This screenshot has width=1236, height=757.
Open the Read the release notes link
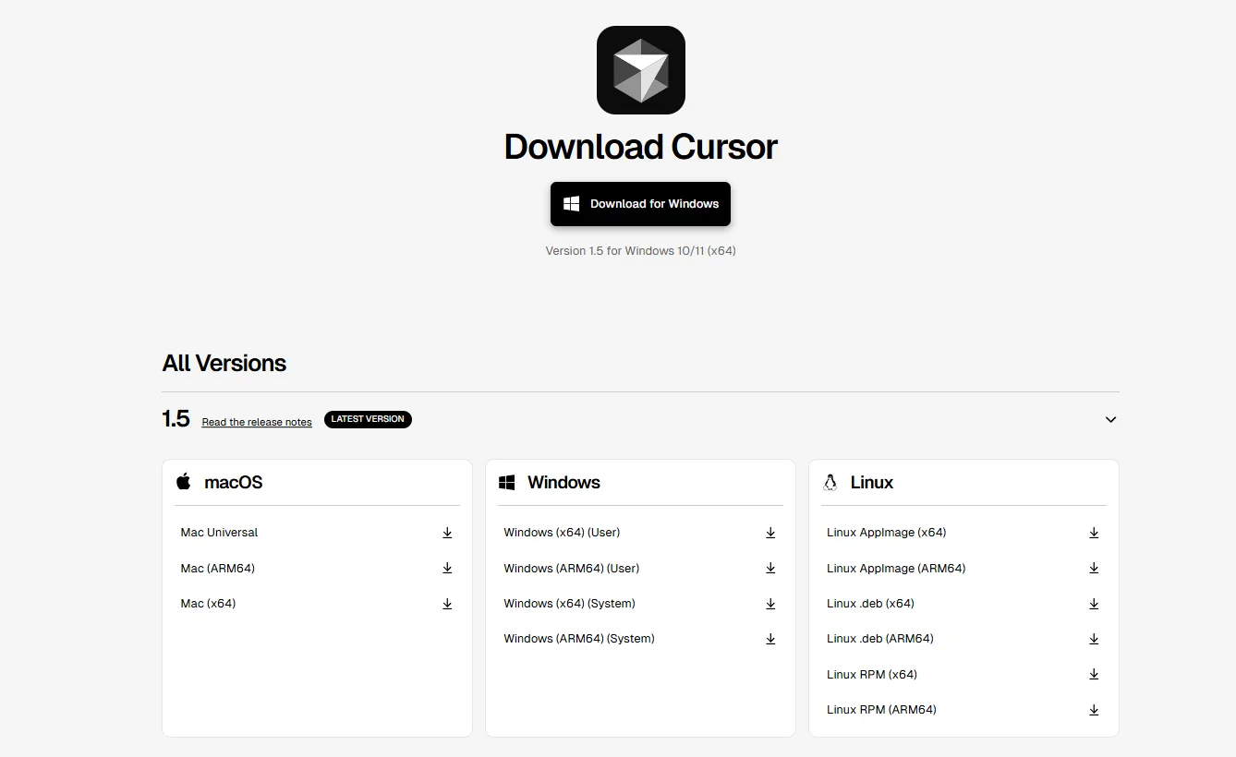coord(257,422)
